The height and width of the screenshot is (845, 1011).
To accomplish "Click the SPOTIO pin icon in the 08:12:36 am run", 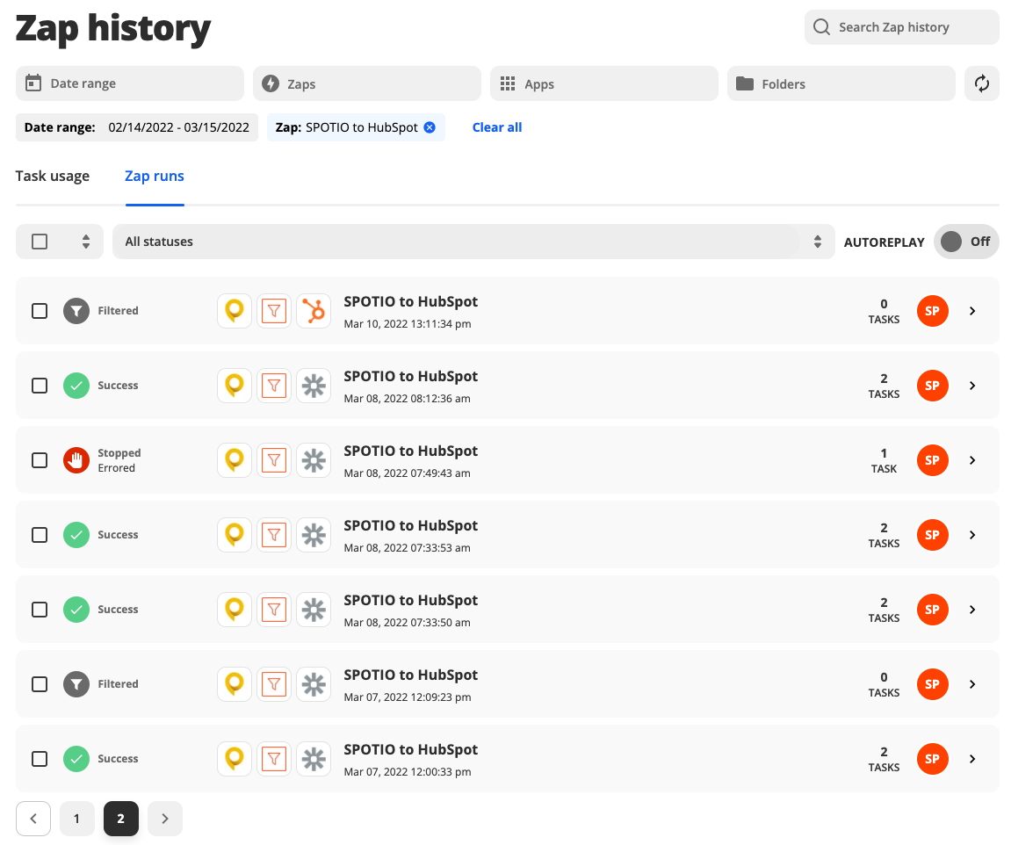I will (234, 386).
